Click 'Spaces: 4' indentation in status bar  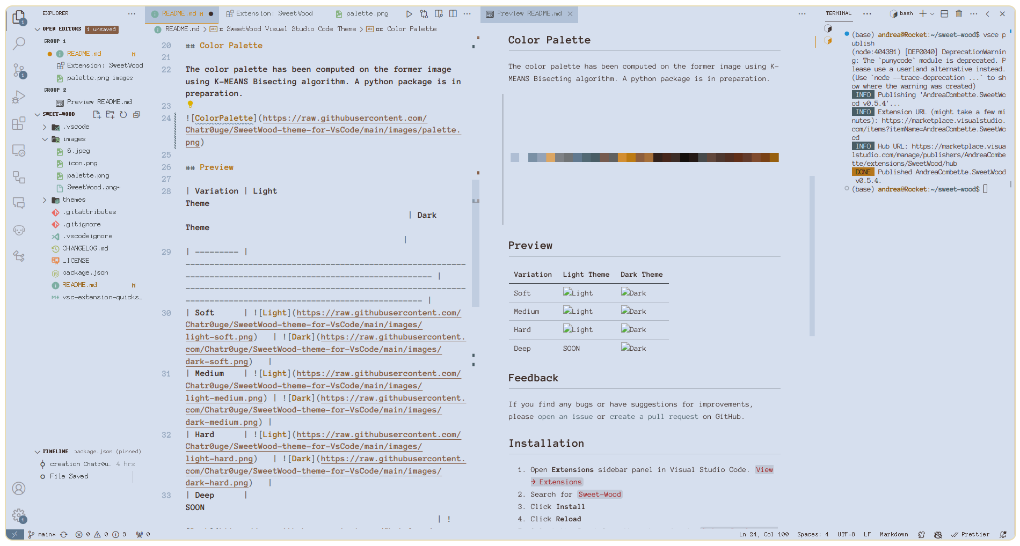[x=813, y=535]
